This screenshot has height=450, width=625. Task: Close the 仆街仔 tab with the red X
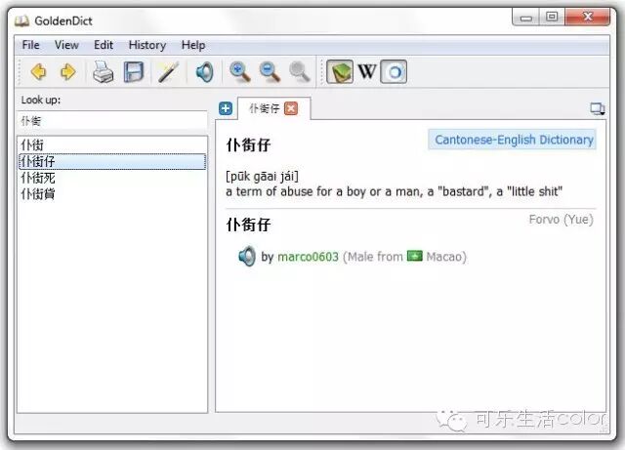[x=291, y=108]
